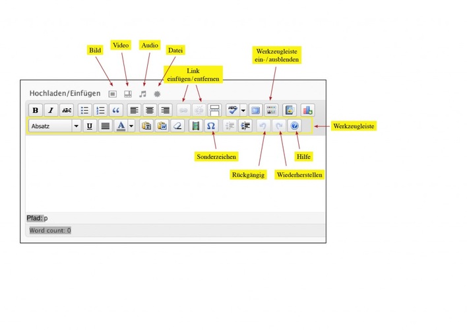Insert a Sonderzeichen with the Omega icon
This screenshot has height=330, width=467.
[x=210, y=125]
